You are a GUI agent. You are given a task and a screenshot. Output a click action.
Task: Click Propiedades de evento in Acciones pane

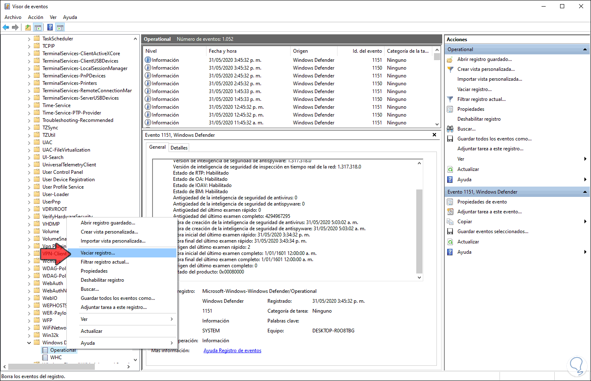482,202
